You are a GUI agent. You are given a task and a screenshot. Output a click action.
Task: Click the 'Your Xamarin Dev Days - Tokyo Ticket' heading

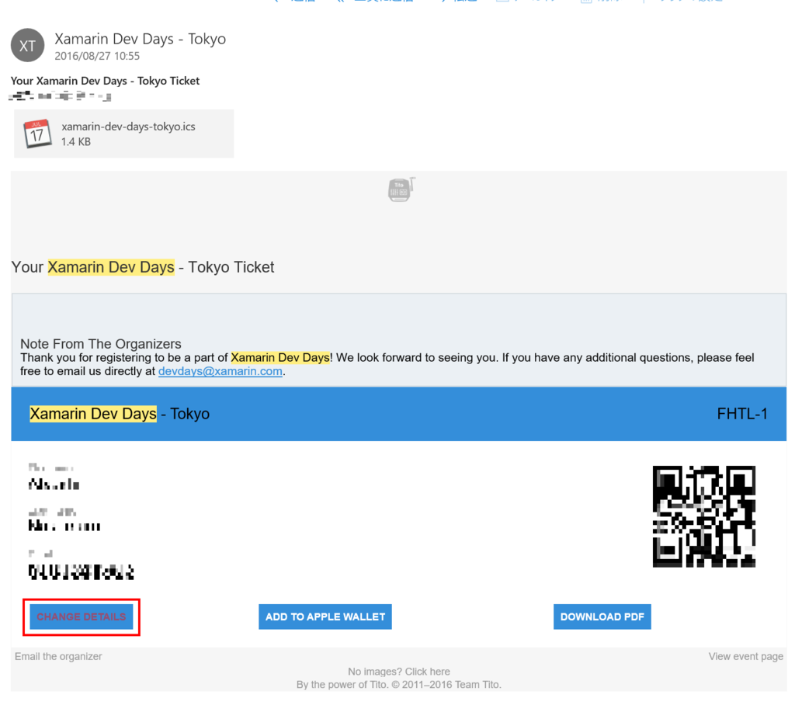[143, 267]
